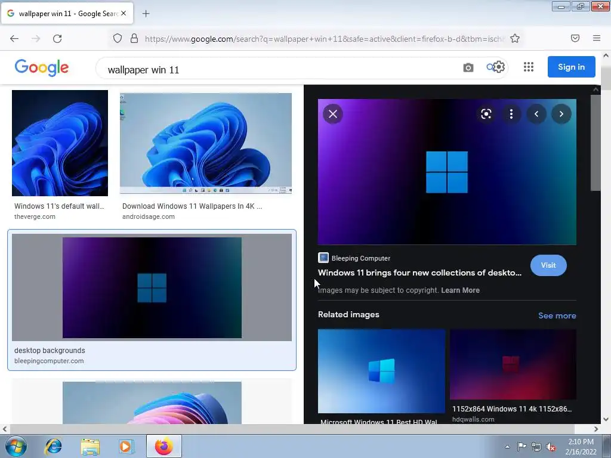Select the colorful bloom wallpaper thumbnail below
Screen dimensions: 611x458
click(152, 403)
